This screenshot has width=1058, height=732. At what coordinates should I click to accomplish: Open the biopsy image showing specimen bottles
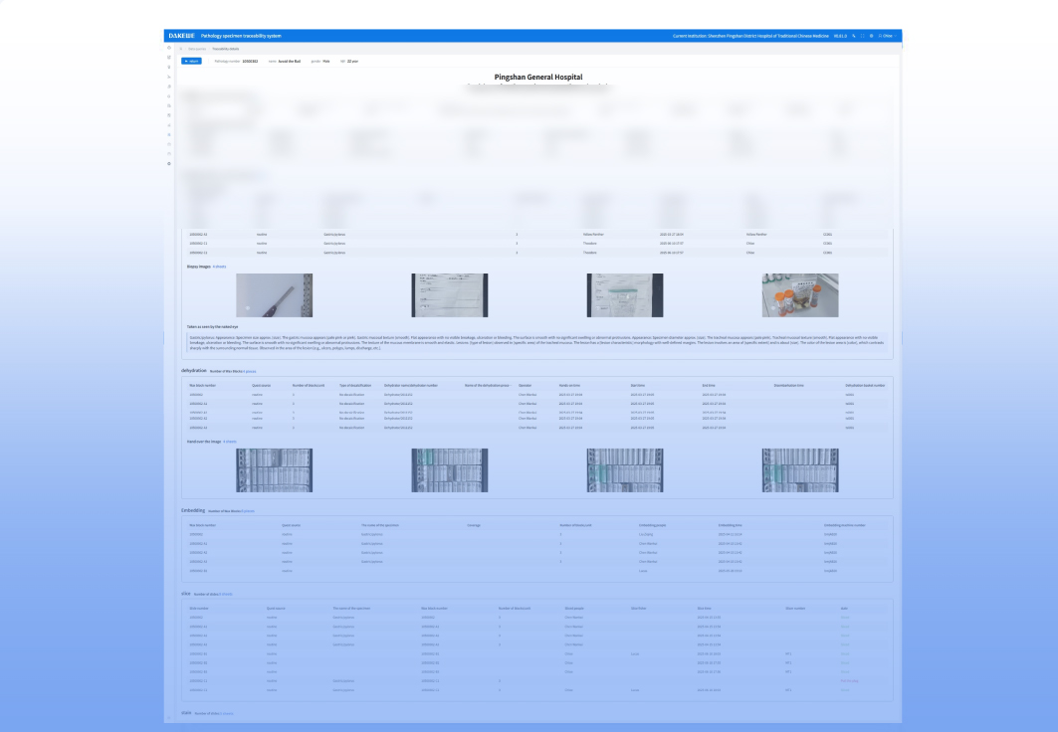pyautogui.click(x=800, y=295)
